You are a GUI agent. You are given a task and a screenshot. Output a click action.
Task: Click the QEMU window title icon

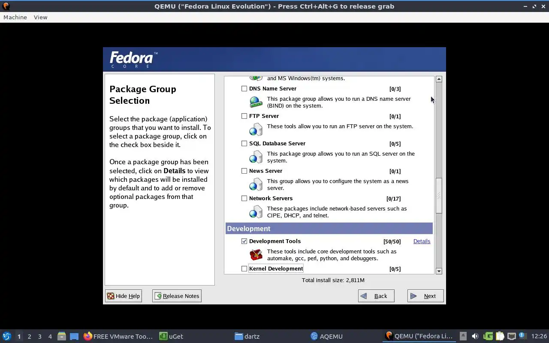(x=6, y=6)
